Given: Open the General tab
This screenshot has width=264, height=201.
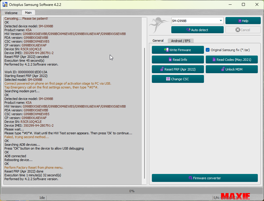Looking at the screenshot, I should pos(158,41).
